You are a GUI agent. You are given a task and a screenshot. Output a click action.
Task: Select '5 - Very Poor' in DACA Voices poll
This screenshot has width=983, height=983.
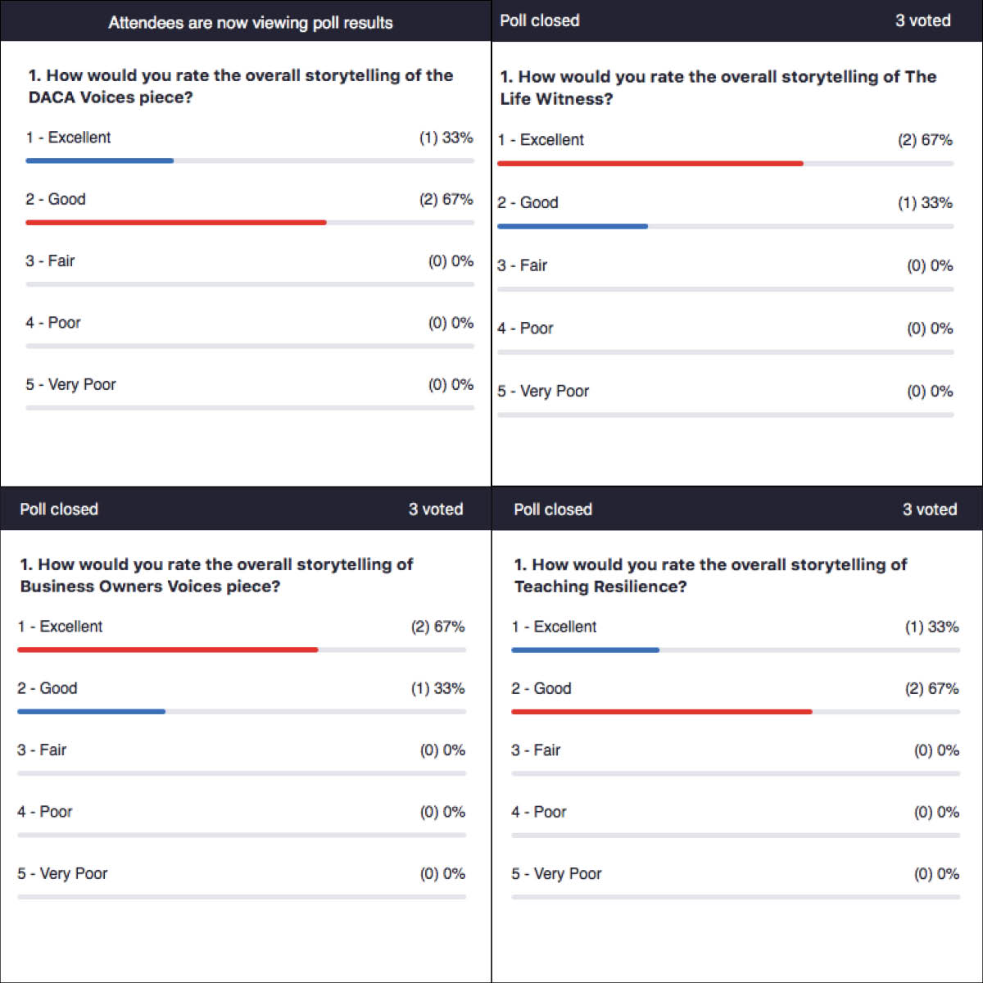tap(70, 384)
